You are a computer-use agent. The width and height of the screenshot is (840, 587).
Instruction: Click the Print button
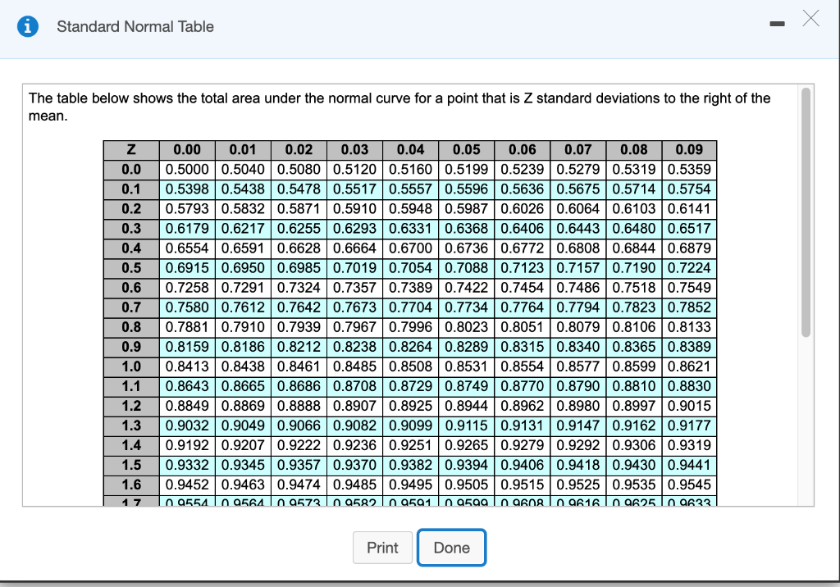[x=382, y=548]
